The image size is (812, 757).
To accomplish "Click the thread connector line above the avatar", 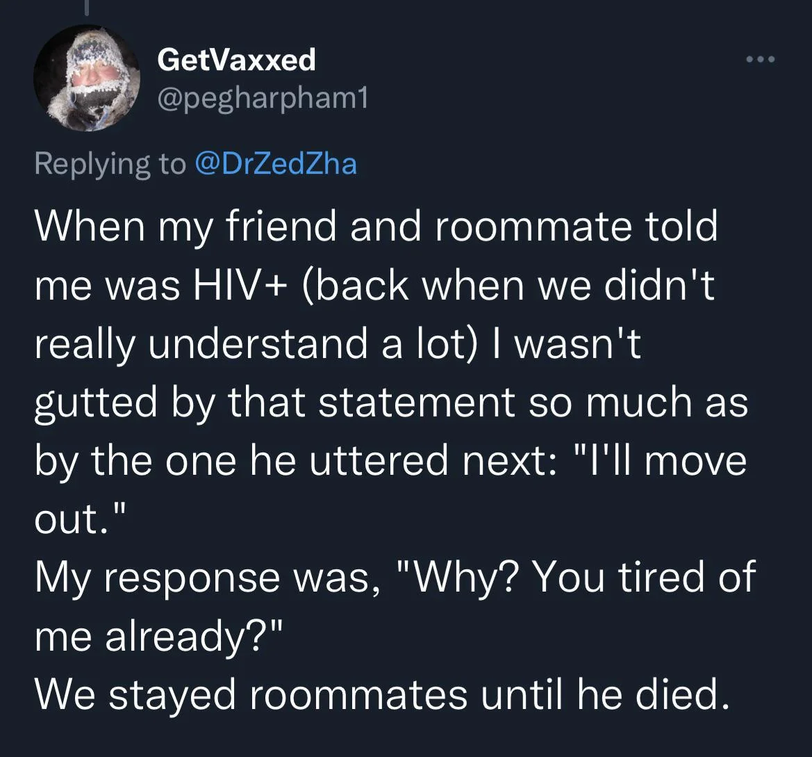I will coord(88,8).
